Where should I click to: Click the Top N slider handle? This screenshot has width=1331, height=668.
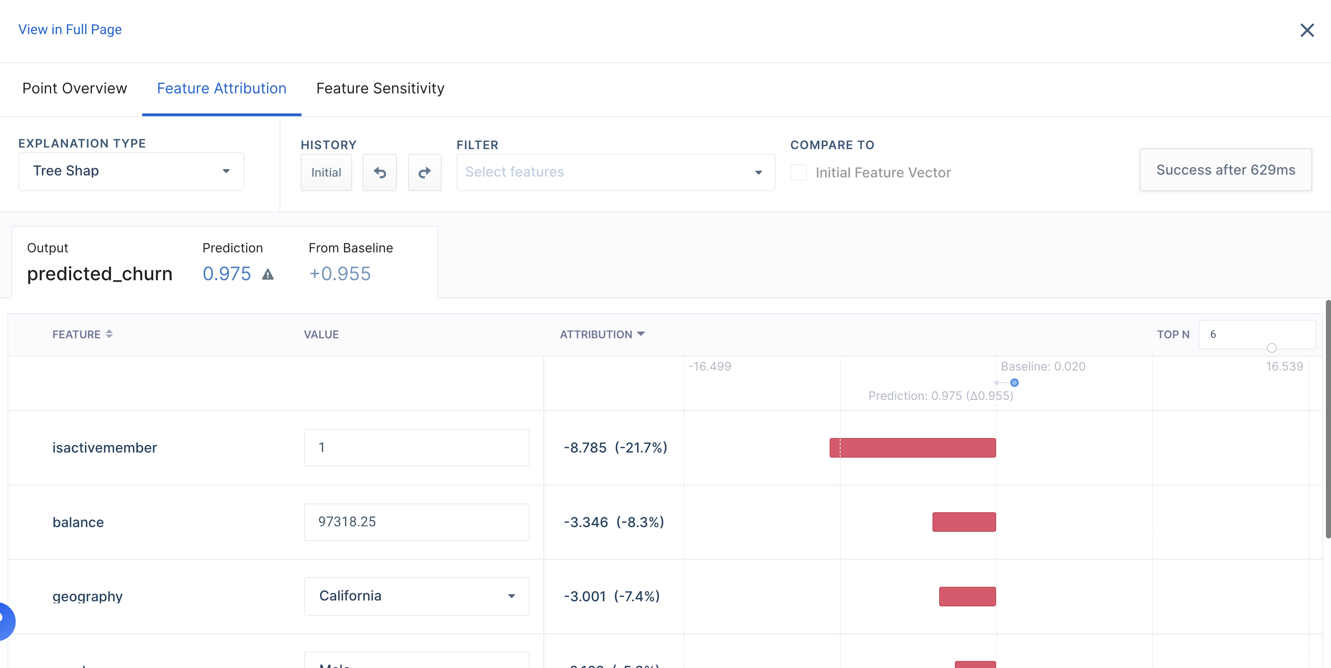click(1272, 348)
